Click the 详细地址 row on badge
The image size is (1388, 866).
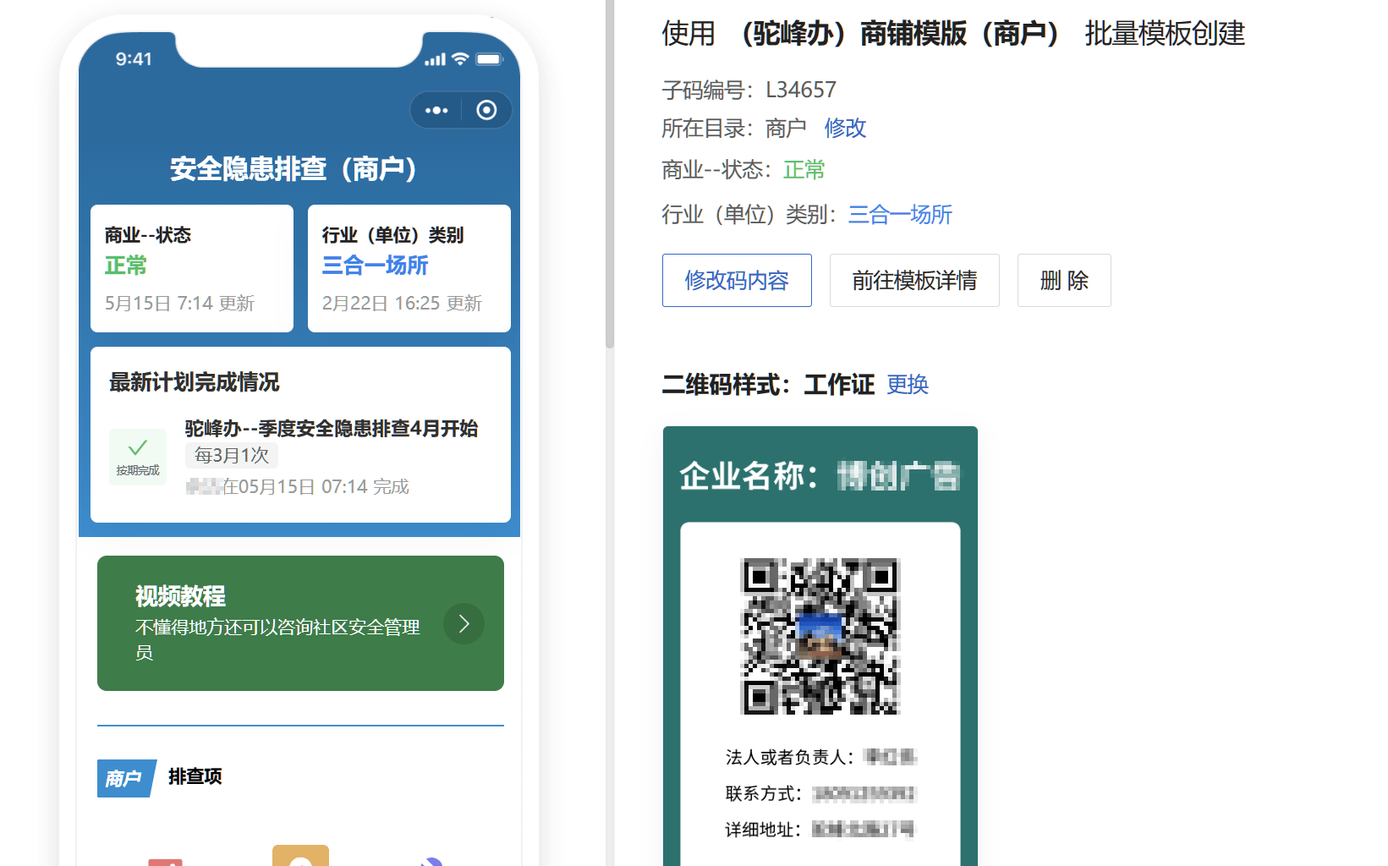(x=820, y=830)
